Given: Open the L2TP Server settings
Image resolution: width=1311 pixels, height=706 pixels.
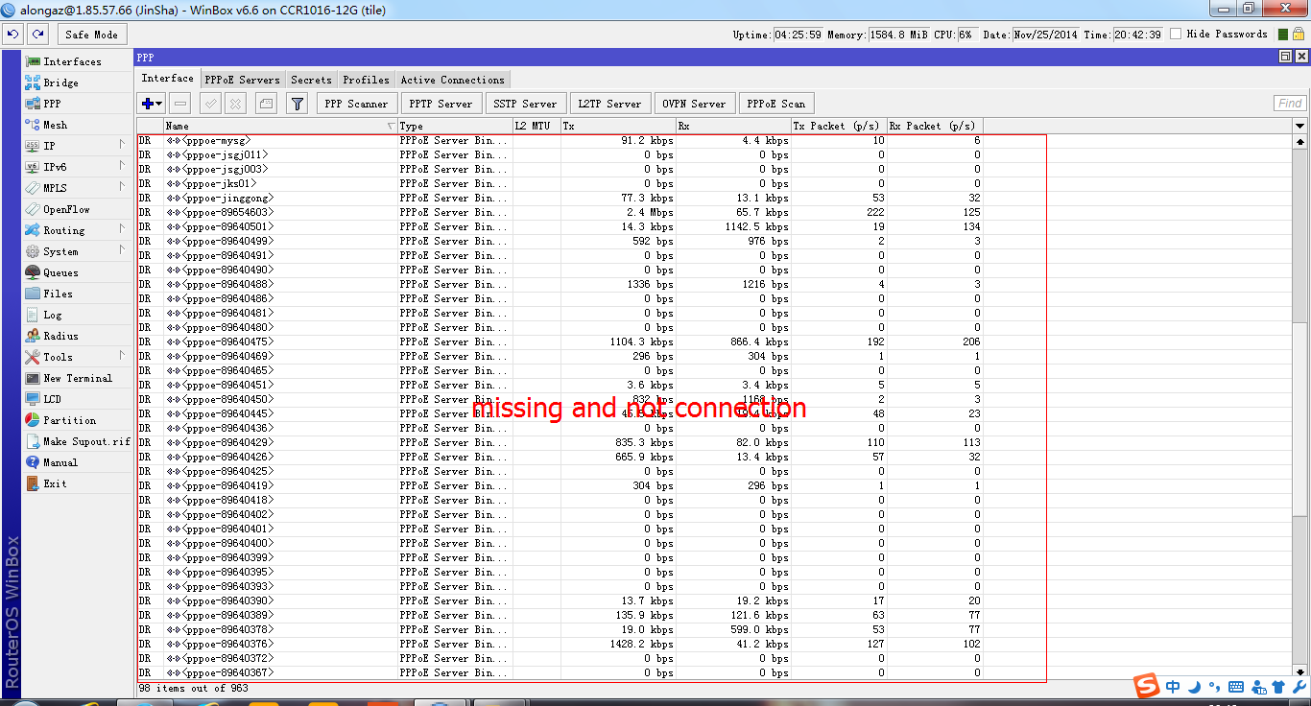Looking at the screenshot, I should pyautogui.click(x=610, y=103).
